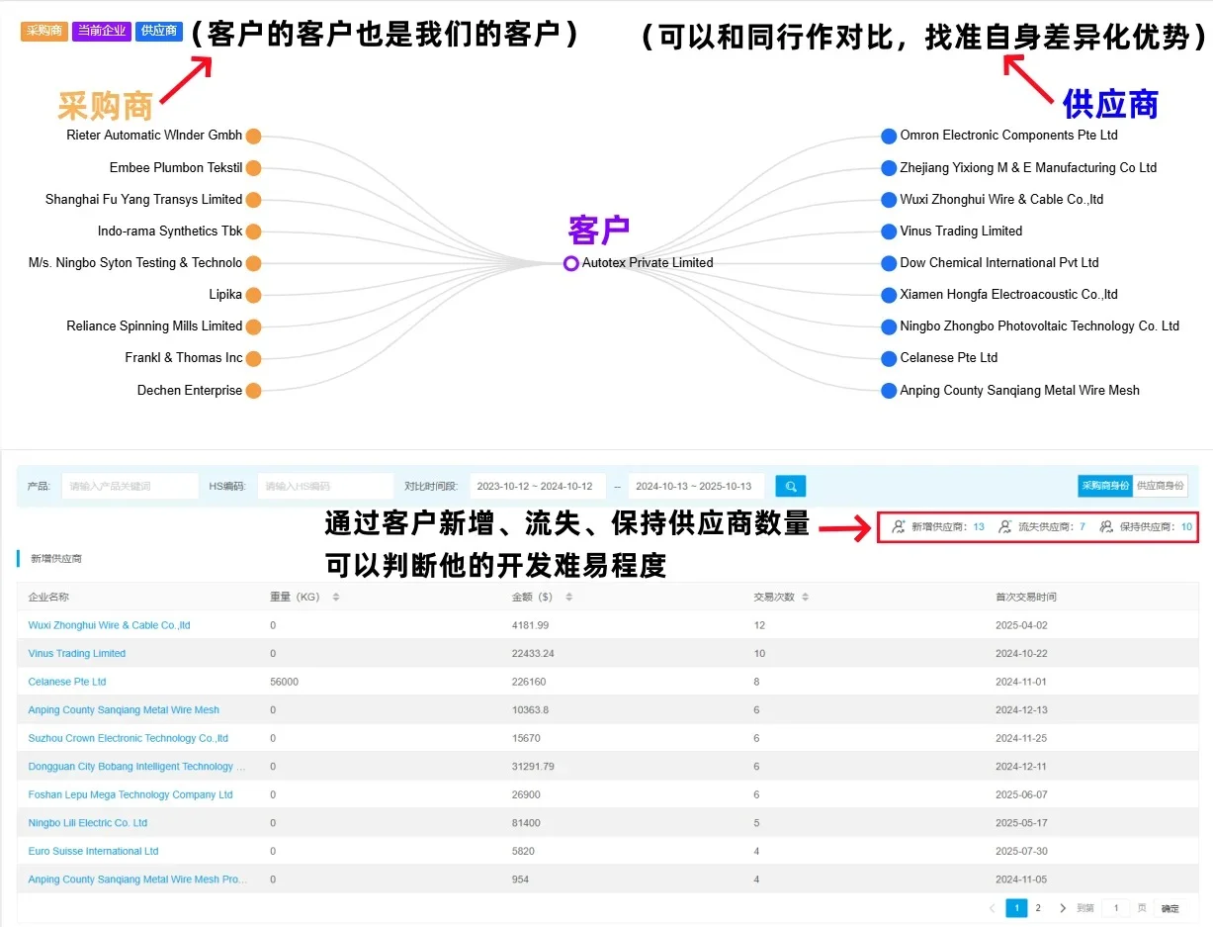The image size is (1213, 927).
Task: Click the 首次交易时间 column header
Action: 1026,598
